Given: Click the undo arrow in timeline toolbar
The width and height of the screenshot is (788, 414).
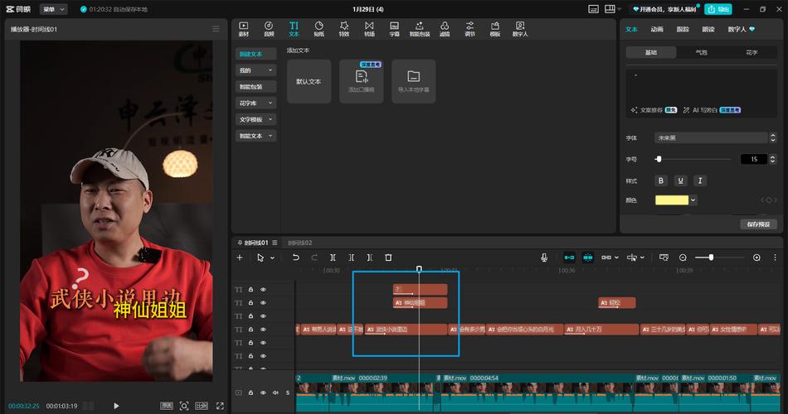Looking at the screenshot, I should click(296, 258).
